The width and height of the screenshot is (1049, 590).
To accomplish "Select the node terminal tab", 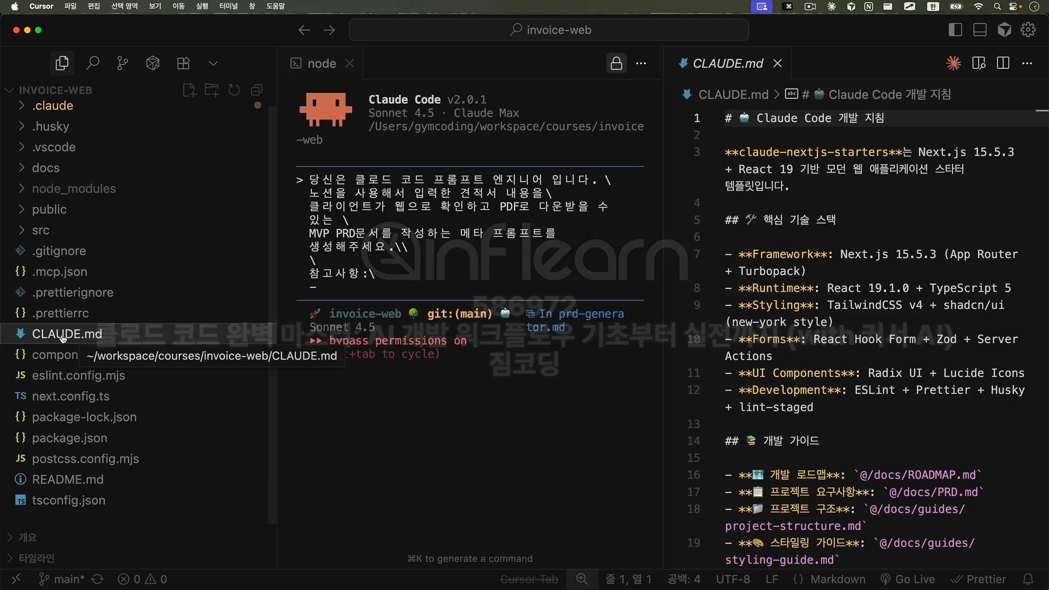I will pyautogui.click(x=321, y=63).
